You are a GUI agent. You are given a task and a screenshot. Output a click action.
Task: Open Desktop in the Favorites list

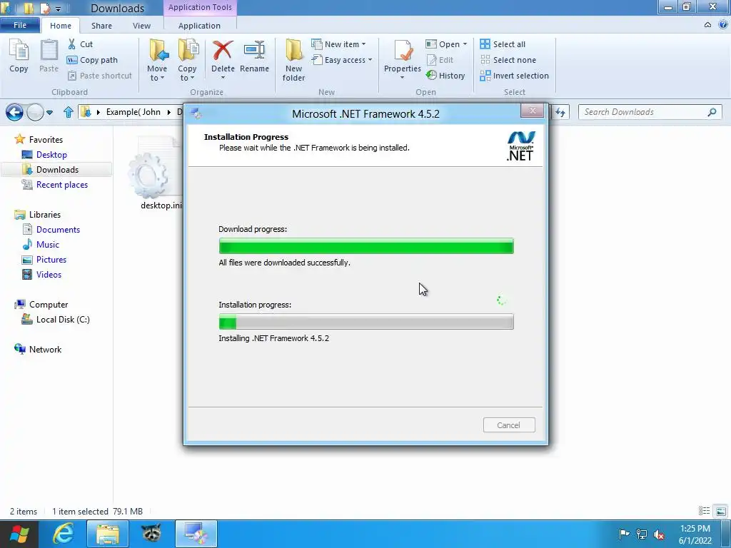coord(51,155)
